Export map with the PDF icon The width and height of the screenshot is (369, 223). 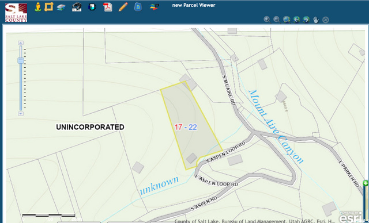(108, 7)
